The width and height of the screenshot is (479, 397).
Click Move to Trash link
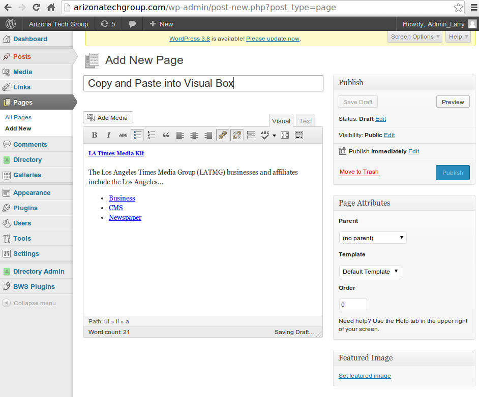click(x=359, y=172)
